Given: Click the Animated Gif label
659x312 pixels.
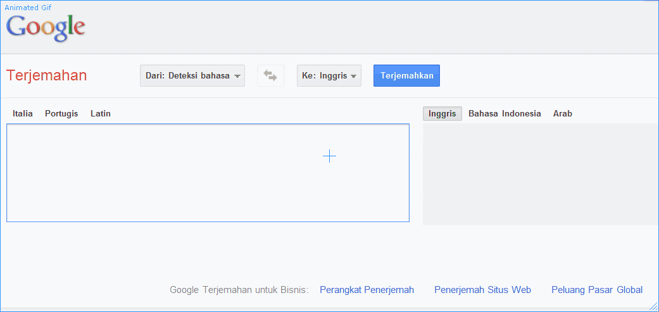Looking at the screenshot, I should (x=28, y=8).
